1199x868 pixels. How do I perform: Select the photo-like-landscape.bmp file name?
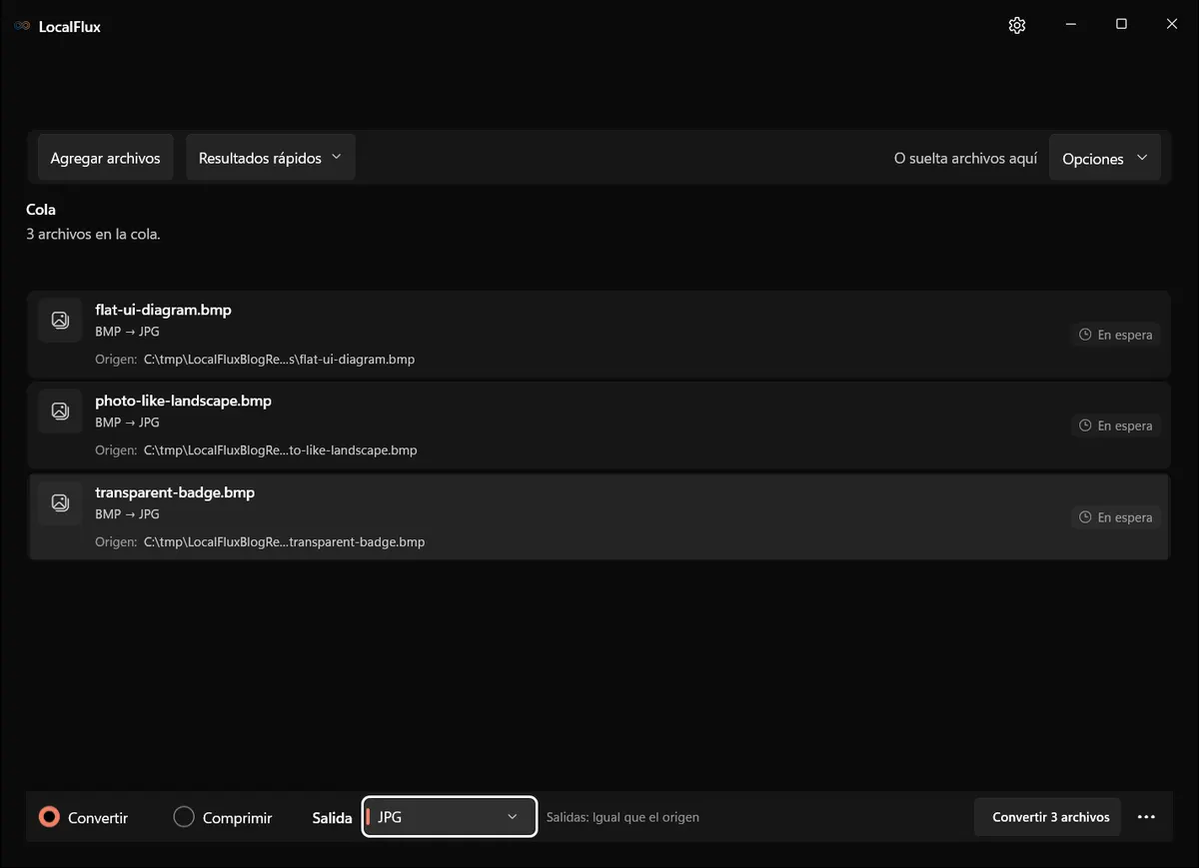click(184, 401)
